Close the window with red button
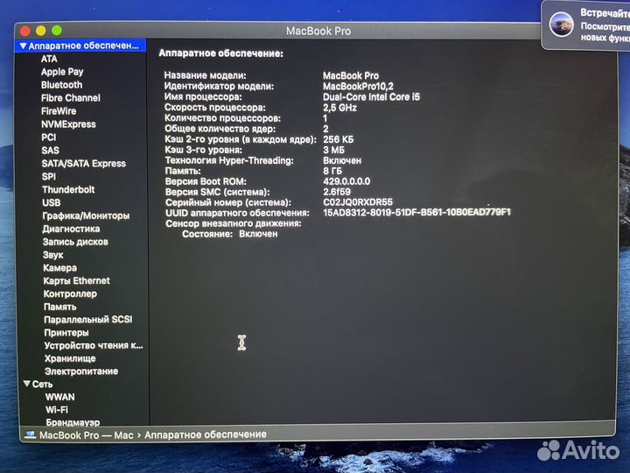630x473 pixels. pyautogui.click(x=25, y=31)
